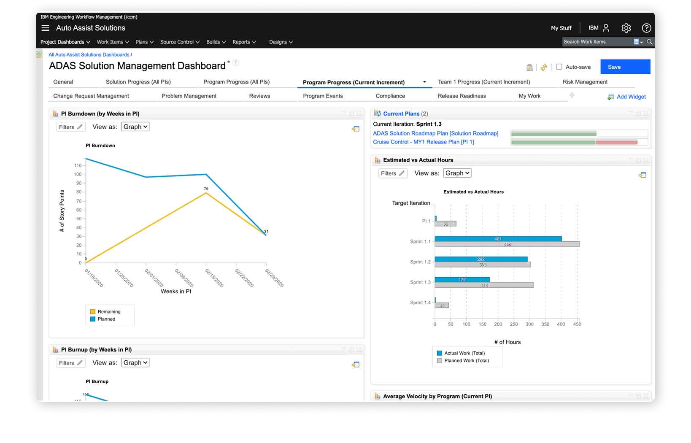Switch to the Problem Management tab
Image resolution: width=691 pixels, height=443 pixels.
pyautogui.click(x=189, y=96)
